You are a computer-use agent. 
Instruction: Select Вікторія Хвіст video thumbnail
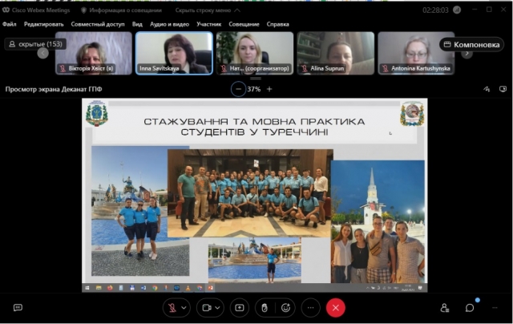94,53
